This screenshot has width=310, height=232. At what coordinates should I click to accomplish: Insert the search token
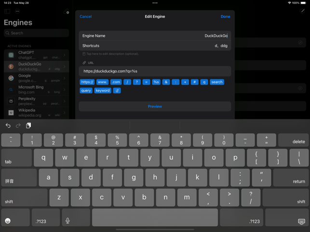click(217, 82)
